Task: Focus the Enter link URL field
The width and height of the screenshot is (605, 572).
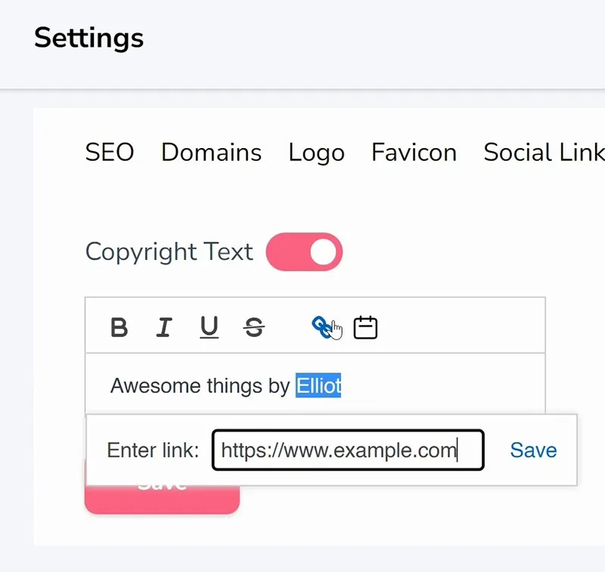Action: [x=348, y=450]
